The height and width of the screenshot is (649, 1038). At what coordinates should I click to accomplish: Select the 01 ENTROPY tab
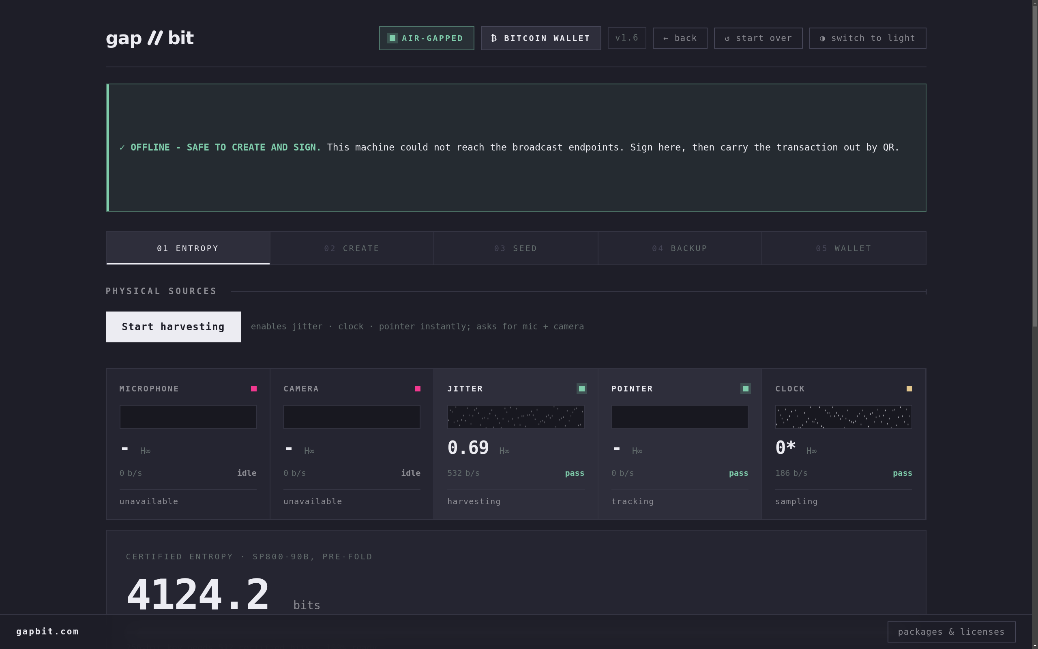(188, 248)
